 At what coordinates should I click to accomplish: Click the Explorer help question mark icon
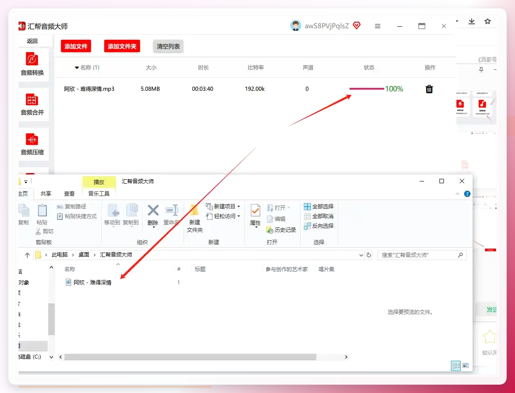click(x=467, y=194)
